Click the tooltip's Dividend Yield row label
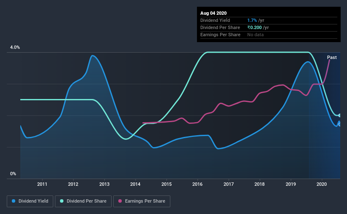This screenshot has height=214, width=347. (x=215, y=20)
